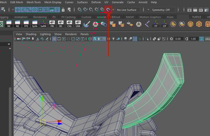Click the highlighted Make Live magnet icon
Image resolution: width=210 pixels, height=136 pixels.
(x=108, y=10)
